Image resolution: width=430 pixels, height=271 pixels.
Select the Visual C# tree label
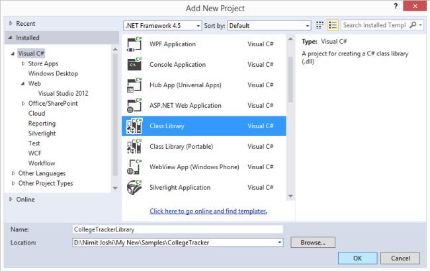point(31,54)
